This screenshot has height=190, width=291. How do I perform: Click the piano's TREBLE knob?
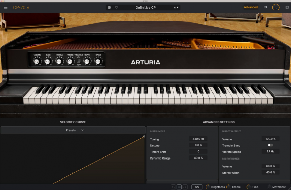pyautogui.click(x=70, y=62)
